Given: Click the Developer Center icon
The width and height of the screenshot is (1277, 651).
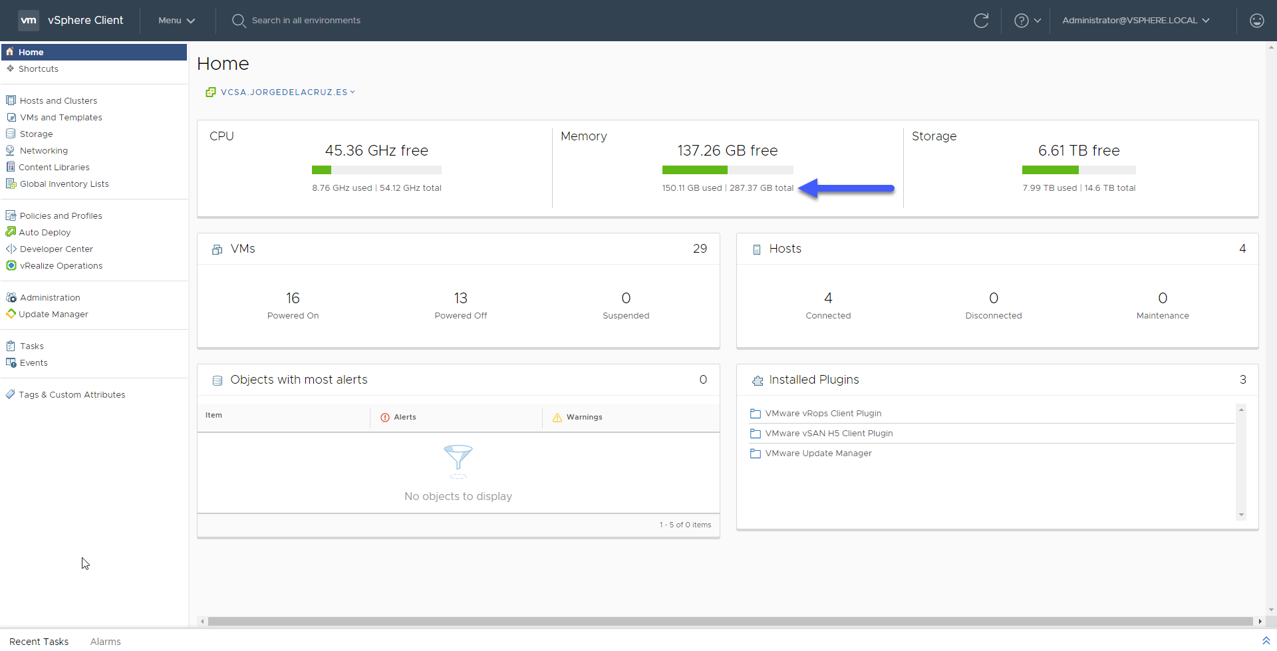Looking at the screenshot, I should pyautogui.click(x=11, y=249).
